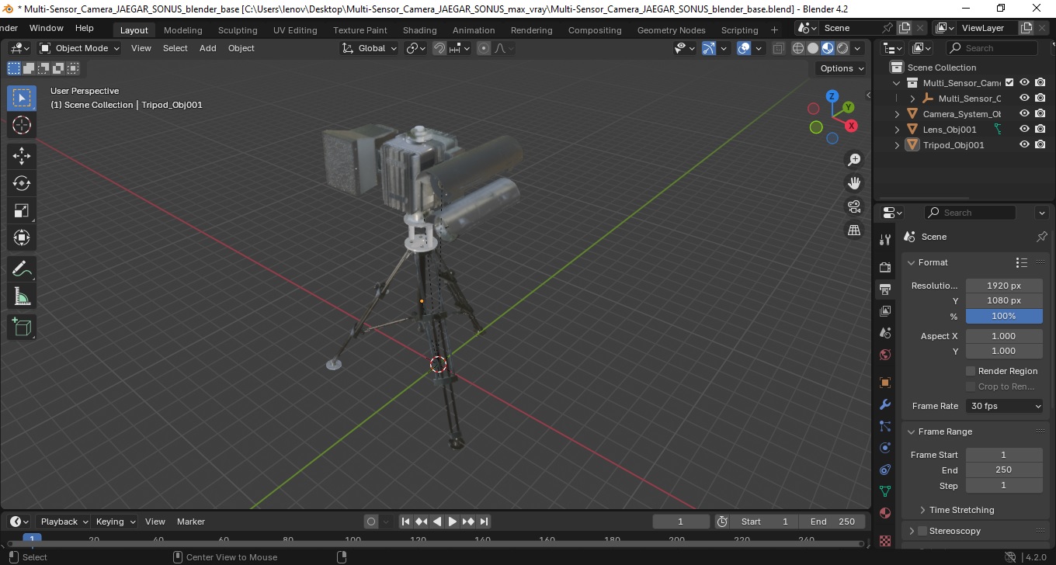Toggle eye icon for Camera_System object
Image resolution: width=1056 pixels, height=565 pixels.
[1024, 113]
